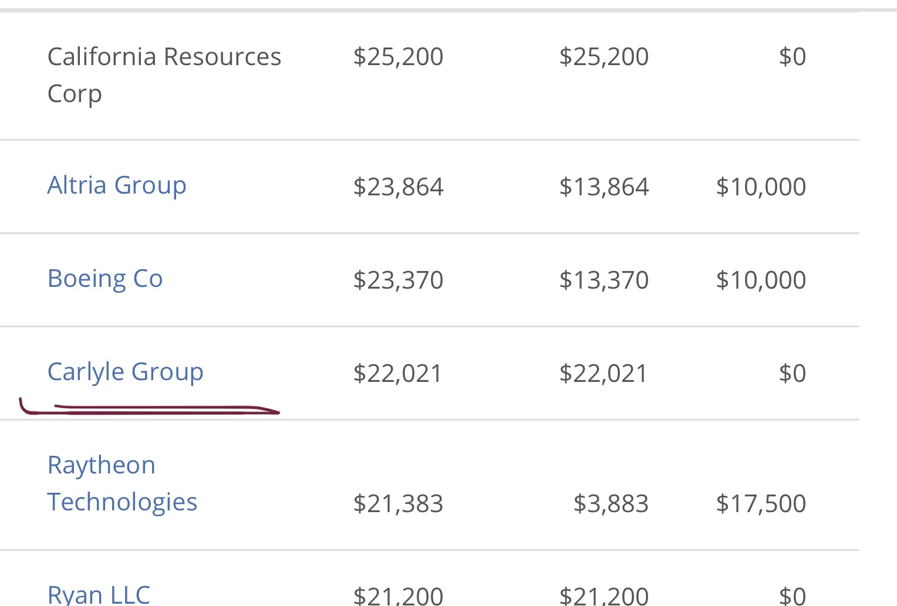This screenshot has height=606, width=897.
Task: Open the Ryan LLC link
Action: pos(99,594)
